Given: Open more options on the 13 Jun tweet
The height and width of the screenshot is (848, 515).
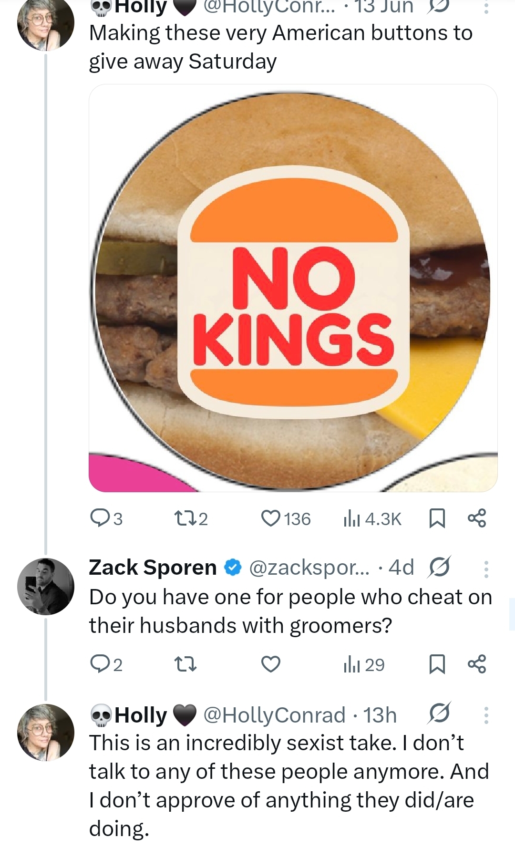Looking at the screenshot, I should pyautogui.click(x=486, y=7).
